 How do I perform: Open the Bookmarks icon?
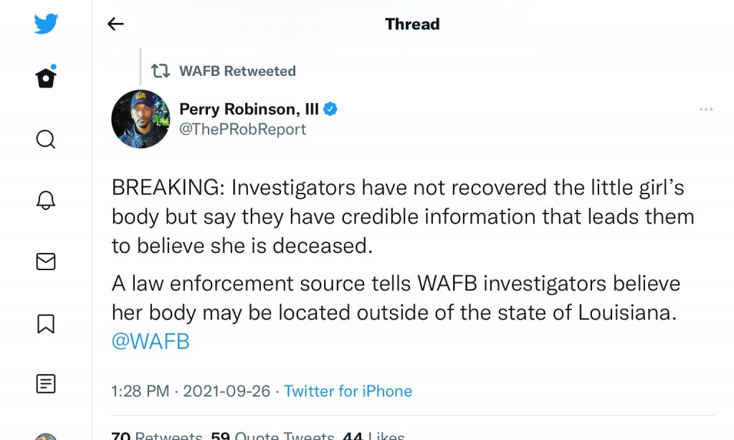click(x=46, y=324)
